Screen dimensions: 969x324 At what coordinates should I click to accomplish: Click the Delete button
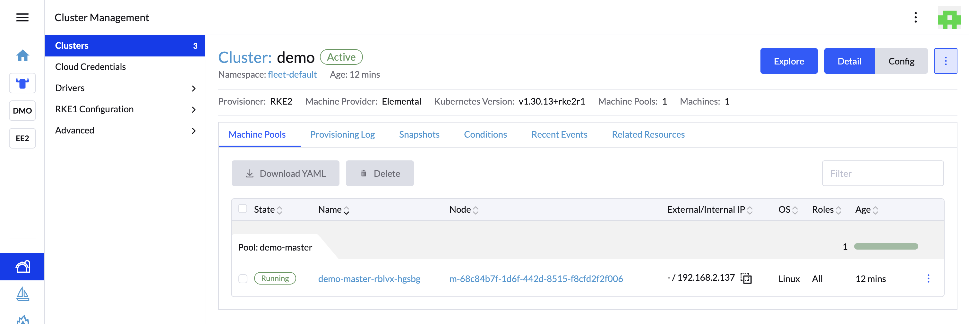(380, 173)
